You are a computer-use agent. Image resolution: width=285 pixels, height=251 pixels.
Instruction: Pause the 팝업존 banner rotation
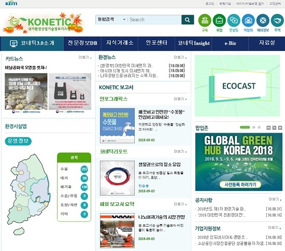tap(274, 128)
